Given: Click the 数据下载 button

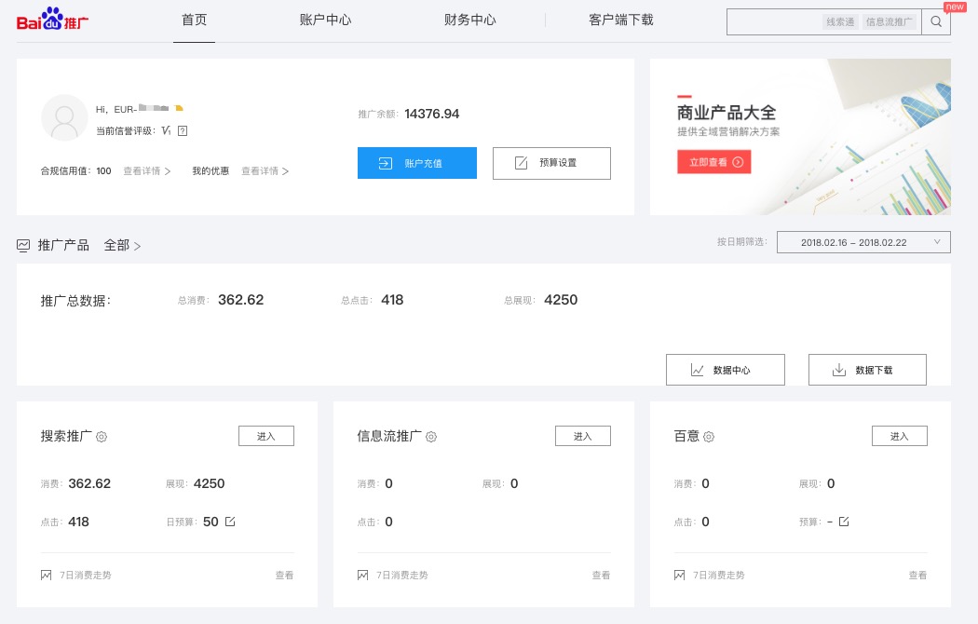Looking at the screenshot, I should coord(867,370).
